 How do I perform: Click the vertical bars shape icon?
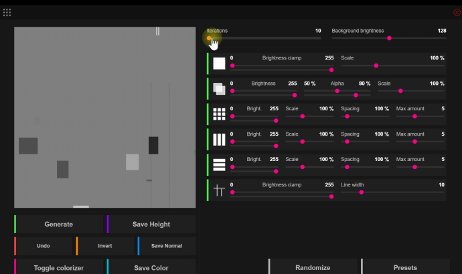(x=219, y=140)
